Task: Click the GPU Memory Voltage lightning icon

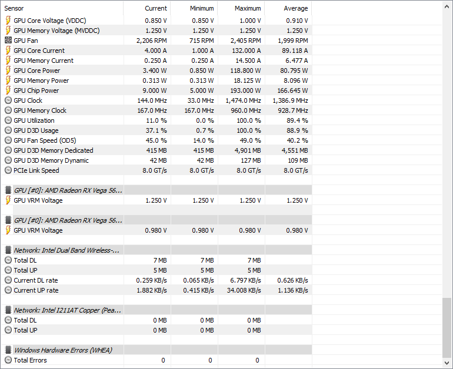Action: tap(8, 31)
